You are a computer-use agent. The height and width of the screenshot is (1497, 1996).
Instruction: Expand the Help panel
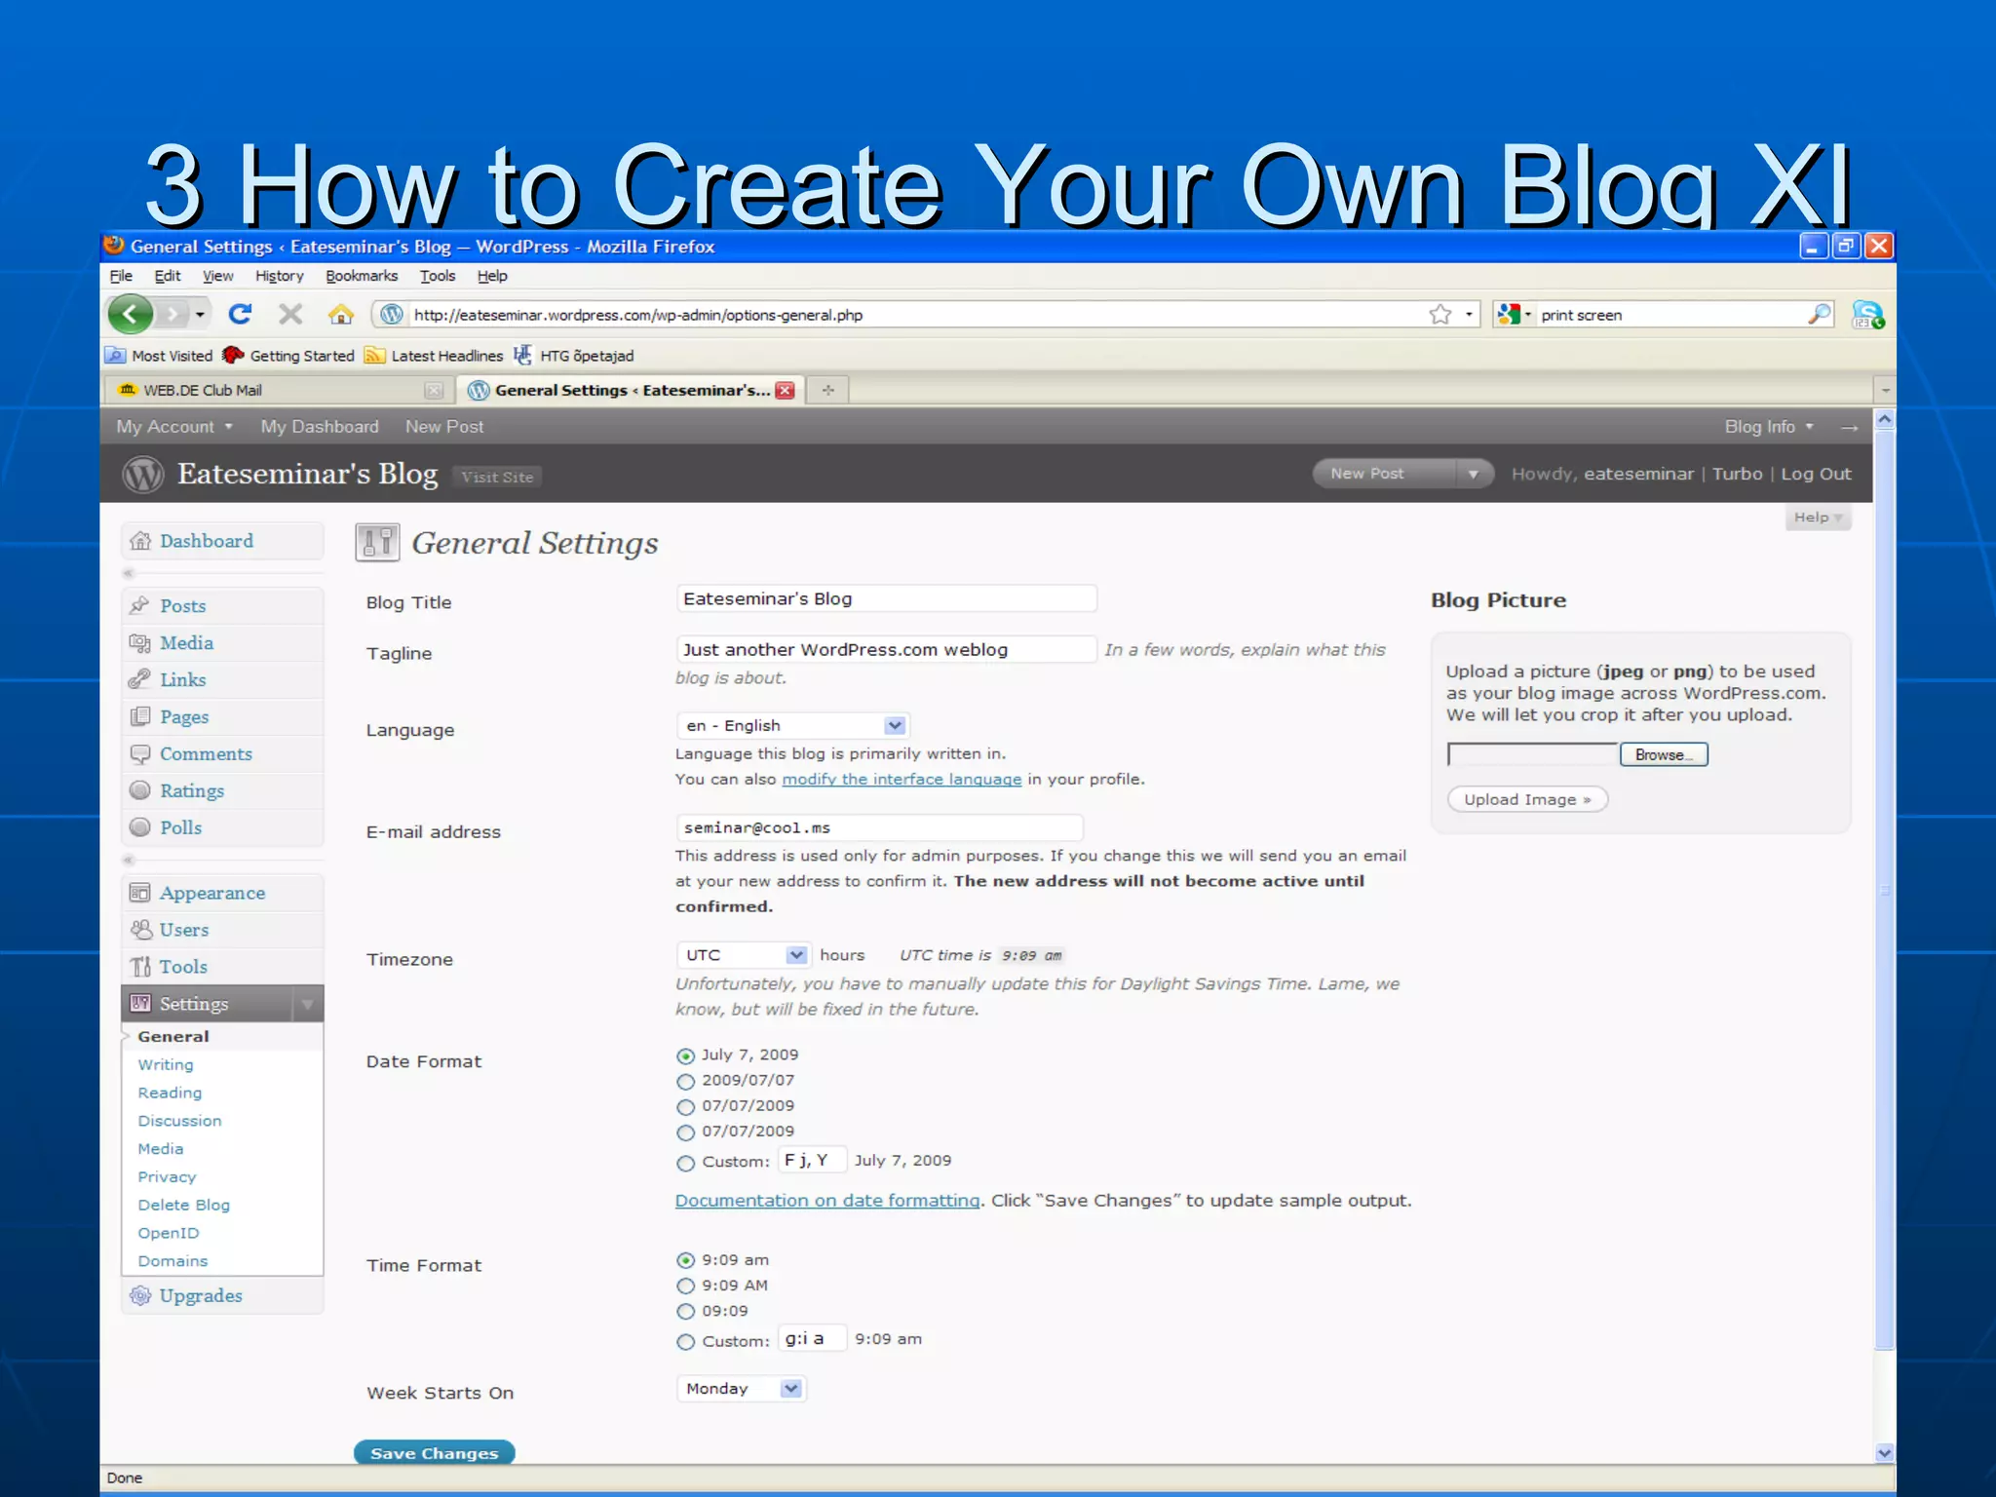[x=1818, y=518]
